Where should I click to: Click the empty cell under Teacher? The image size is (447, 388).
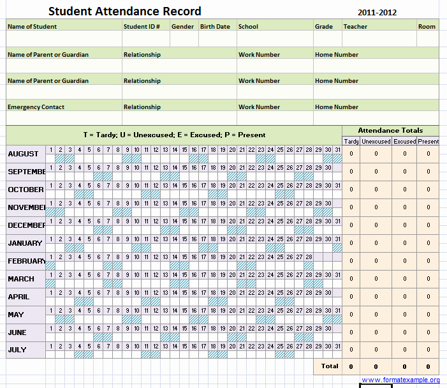coord(379,38)
